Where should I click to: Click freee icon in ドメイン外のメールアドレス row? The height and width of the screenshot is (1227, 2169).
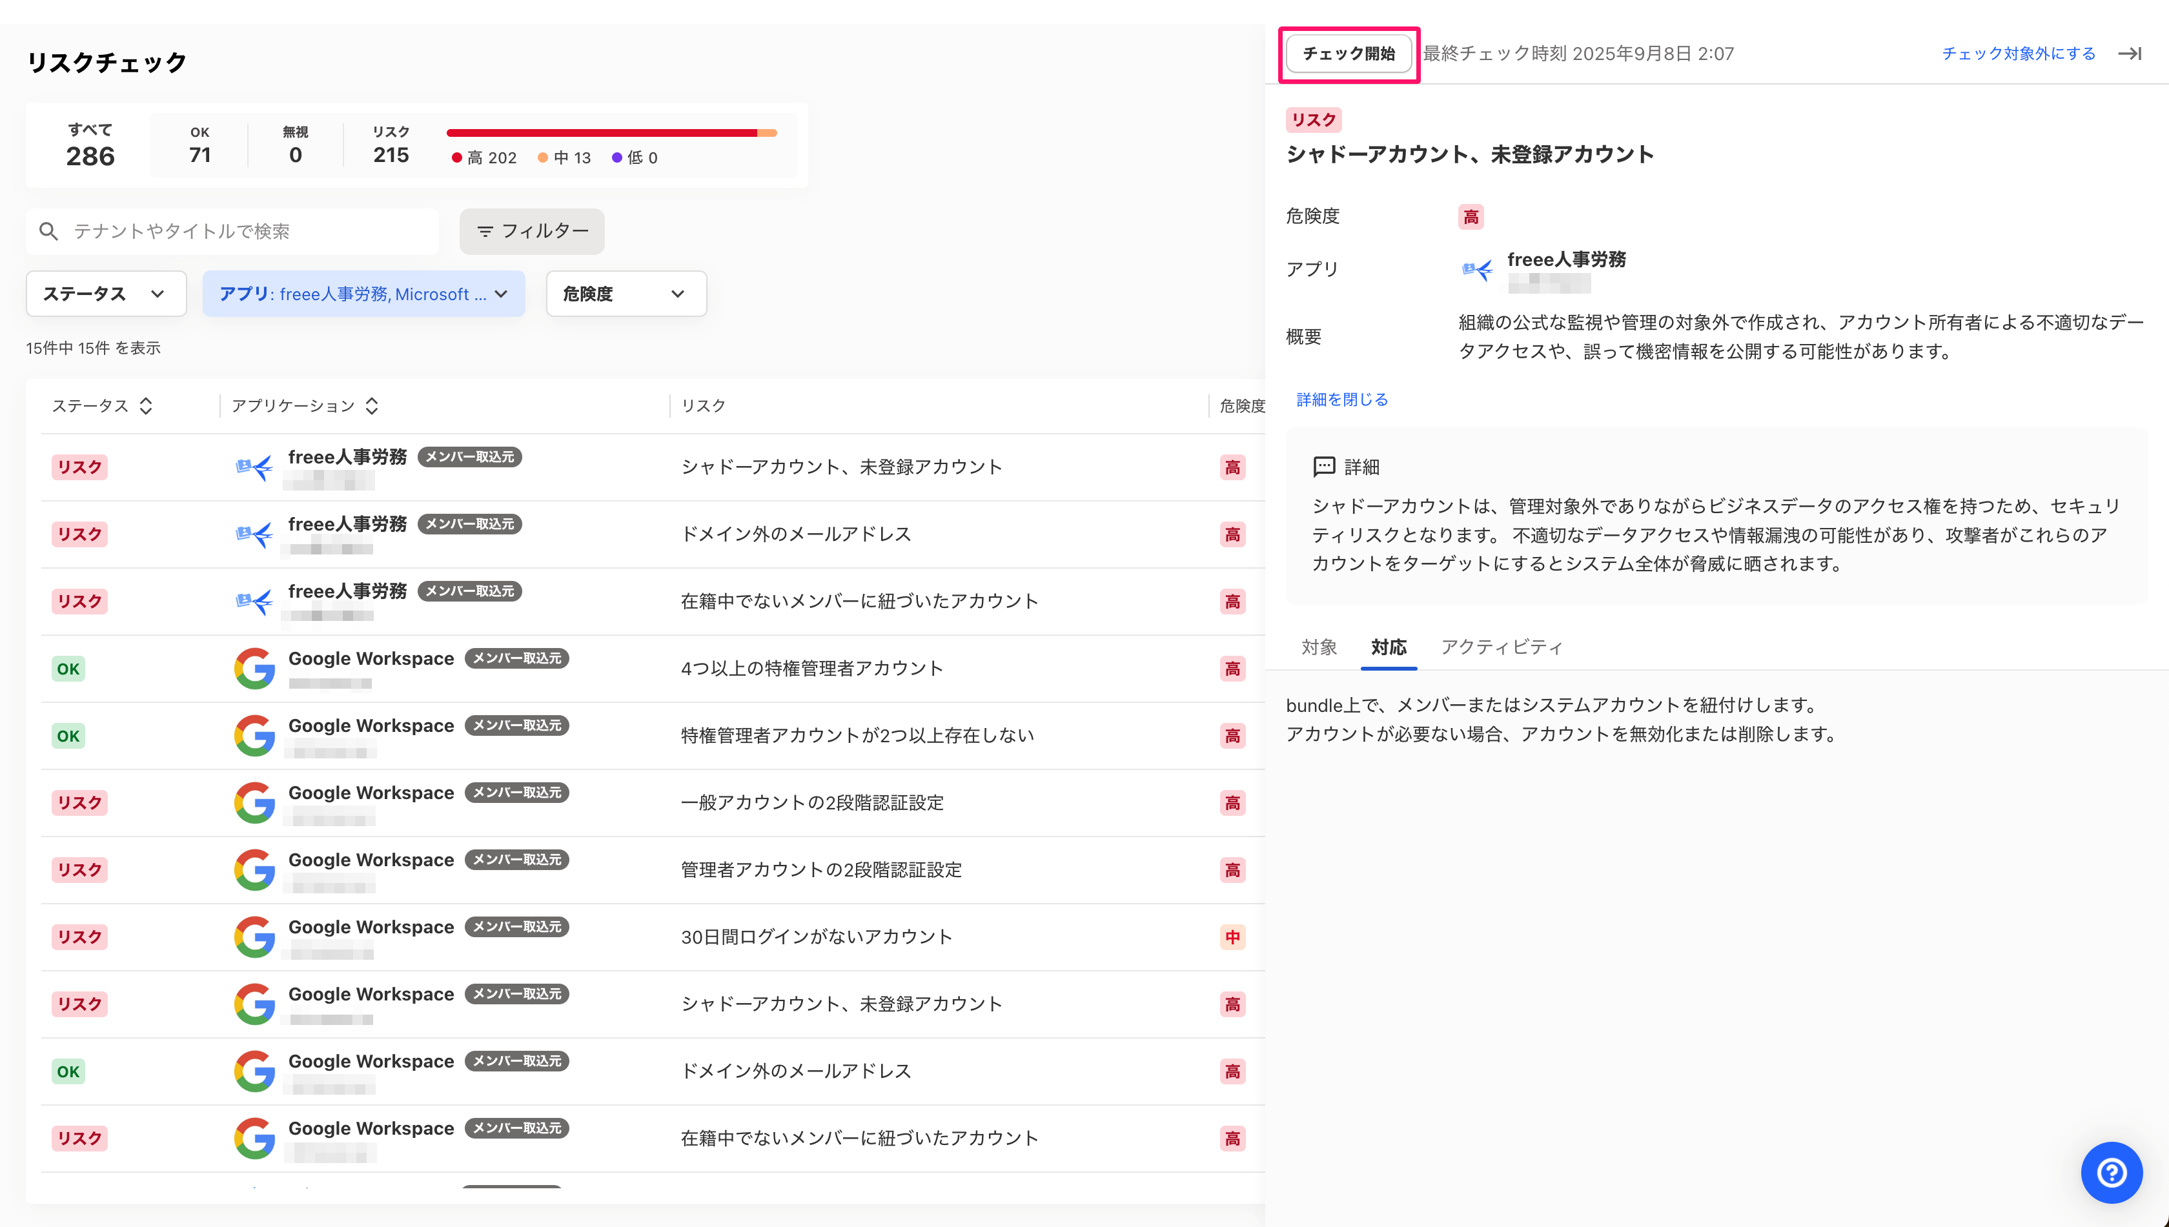click(254, 534)
